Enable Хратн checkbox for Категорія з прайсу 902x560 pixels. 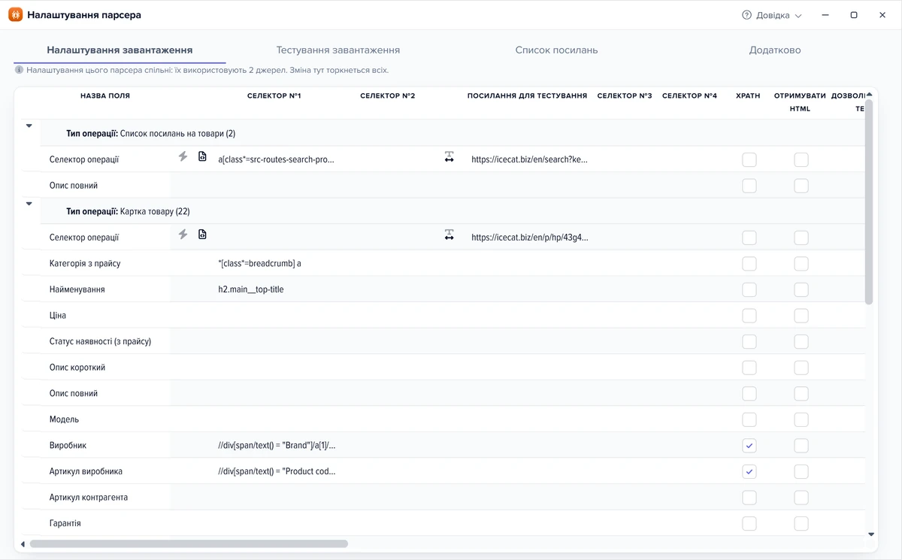pyautogui.click(x=749, y=264)
